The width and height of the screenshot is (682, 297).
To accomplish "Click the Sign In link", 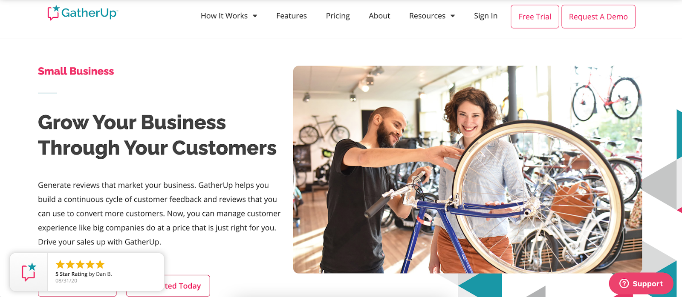I will point(485,16).
